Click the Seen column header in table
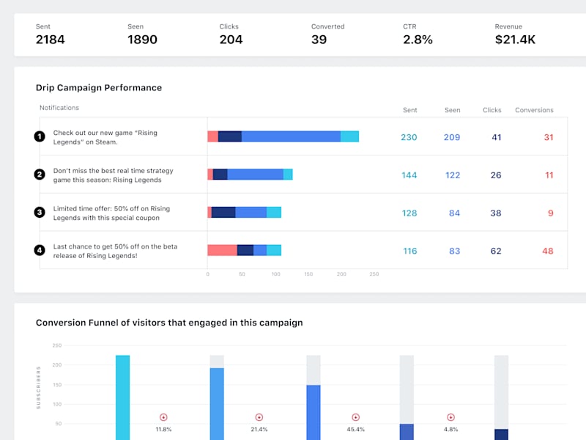 click(x=452, y=110)
